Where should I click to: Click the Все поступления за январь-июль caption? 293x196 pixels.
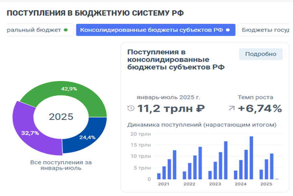(x=61, y=165)
